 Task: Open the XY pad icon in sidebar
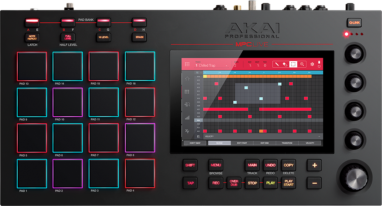click(x=187, y=131)
